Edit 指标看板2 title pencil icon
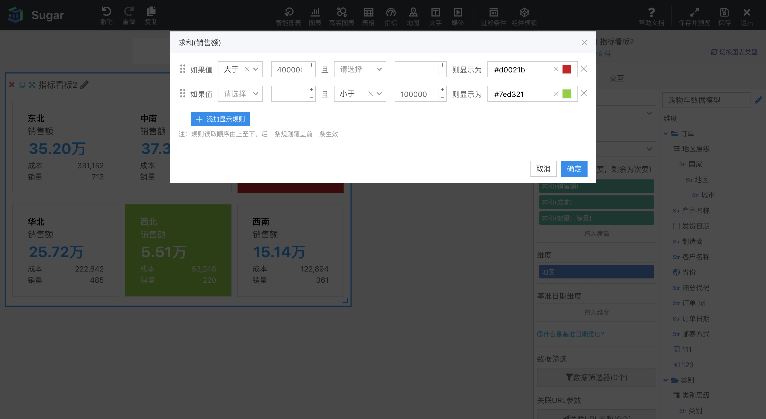The image size is (766, 419). click(x=84, y=85)
